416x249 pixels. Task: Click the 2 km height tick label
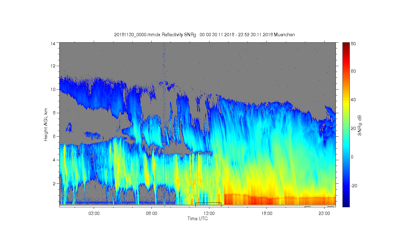tap(54, 183)
